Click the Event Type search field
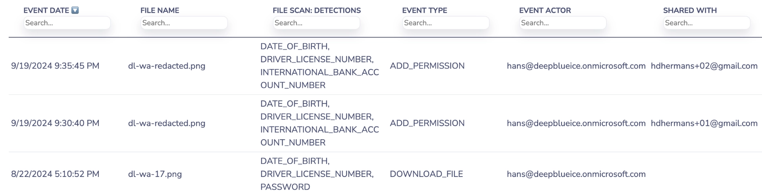Image resolution: width=762 pixels, height=196 pixels. click(445, 23)
